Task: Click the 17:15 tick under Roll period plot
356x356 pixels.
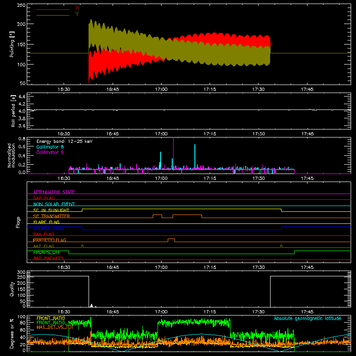Action: [210, 134]
